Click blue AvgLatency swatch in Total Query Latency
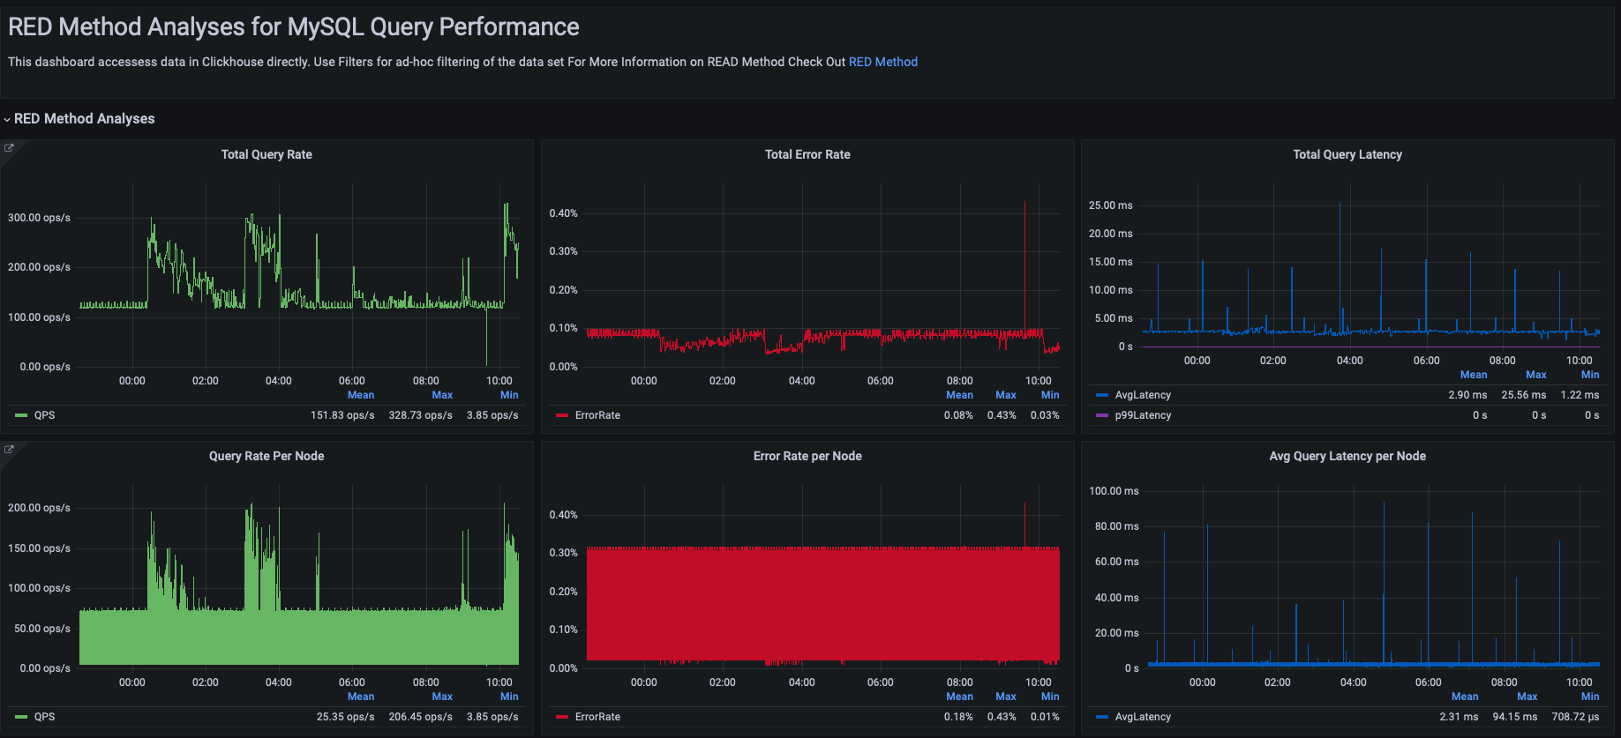Screen dimensions: 1621x738 (1102, 395)
